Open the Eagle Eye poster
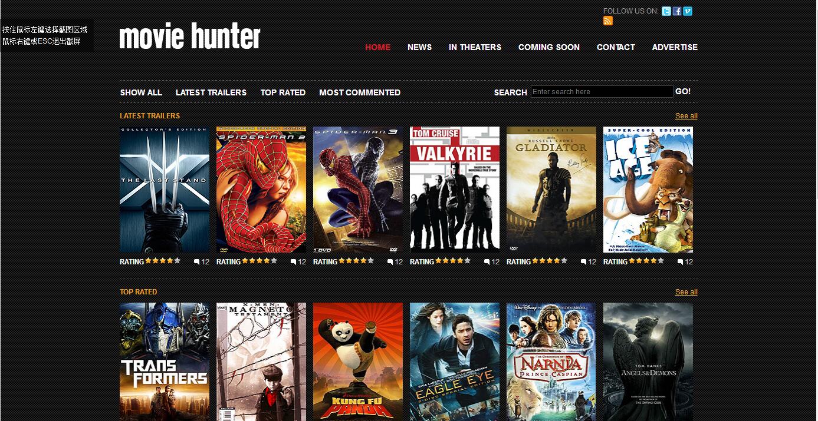Screen dimensions: 818x421 tap(455, 362)
